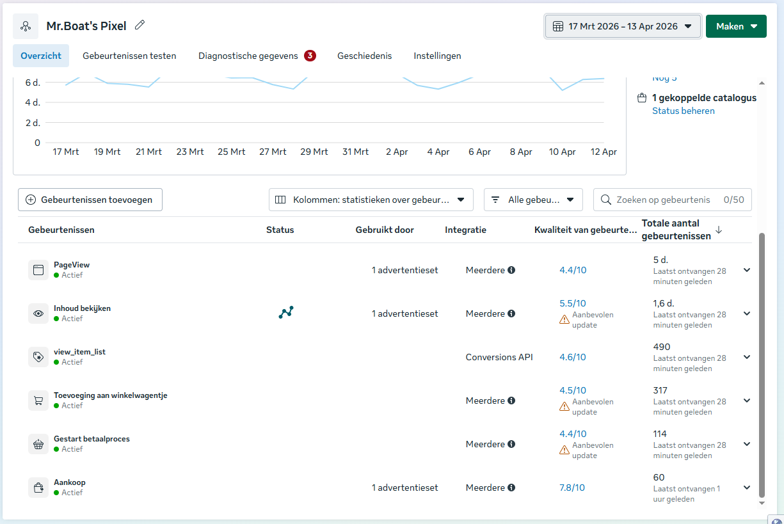Click the warning triangle under the 4.5/10 score
The width and height of the screenshot is (784, 524).
pos(564,406)
